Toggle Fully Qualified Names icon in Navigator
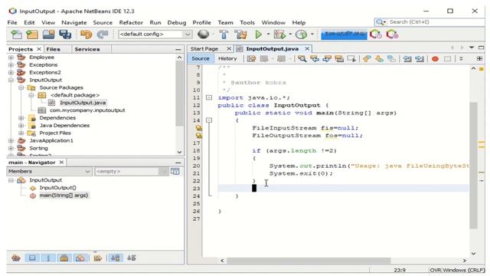This screenshot has height=276, width=490. click(x=98, y=258)
